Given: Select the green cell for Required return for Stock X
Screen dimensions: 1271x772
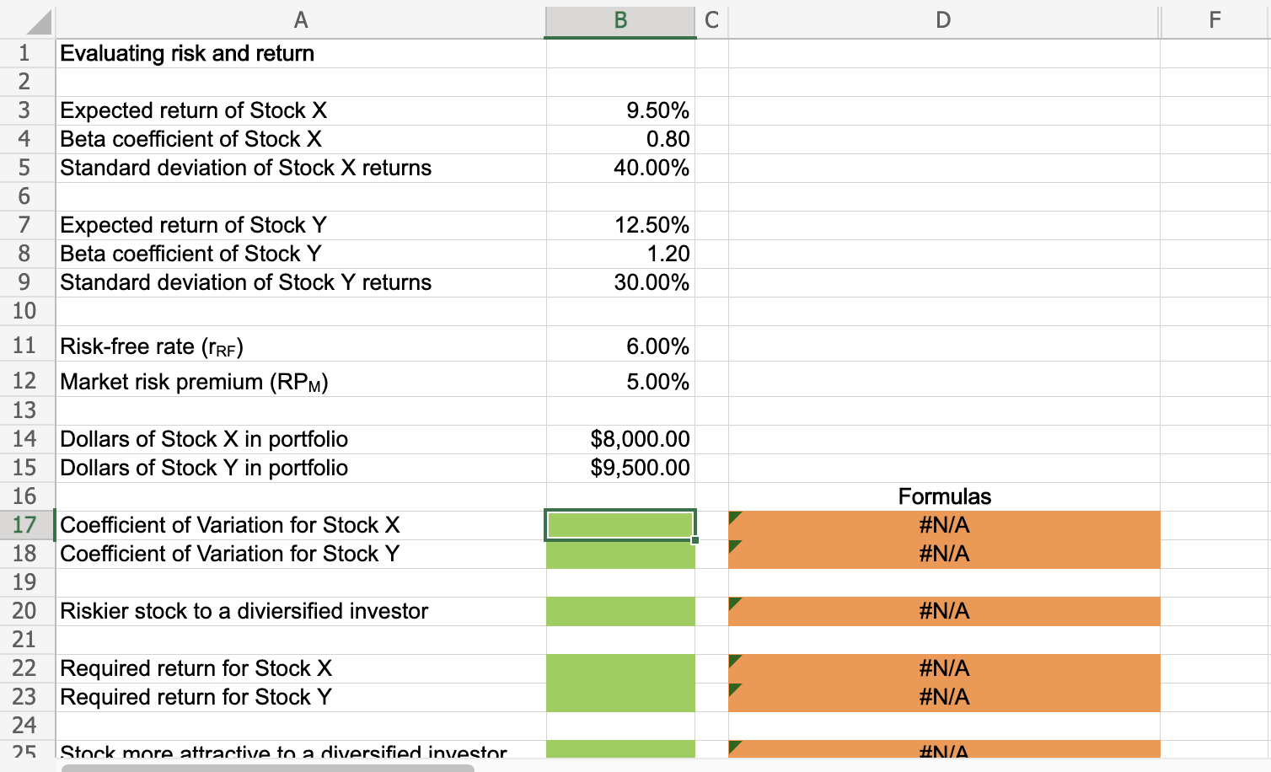Looking at the screenshot, I should click(x=620, y=667).
